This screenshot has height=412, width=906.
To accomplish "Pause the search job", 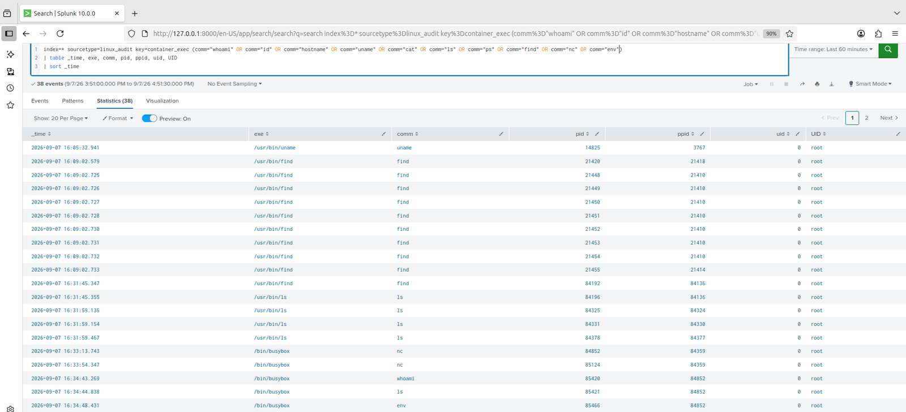I will pyautogui.click(x=771, y=84).
